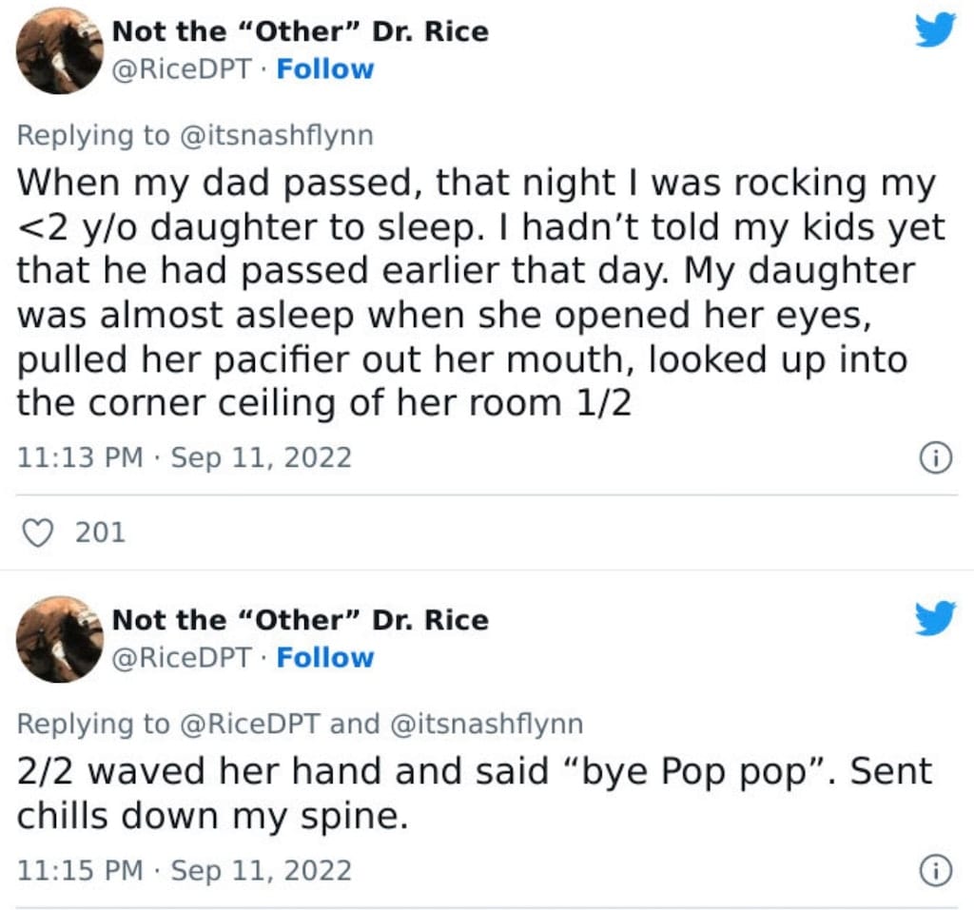Click the Twitter bird icon on second tweet

point(935,617)
